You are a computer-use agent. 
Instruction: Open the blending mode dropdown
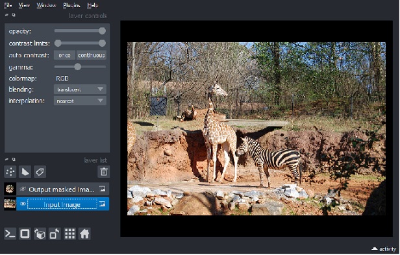point(80,90)
